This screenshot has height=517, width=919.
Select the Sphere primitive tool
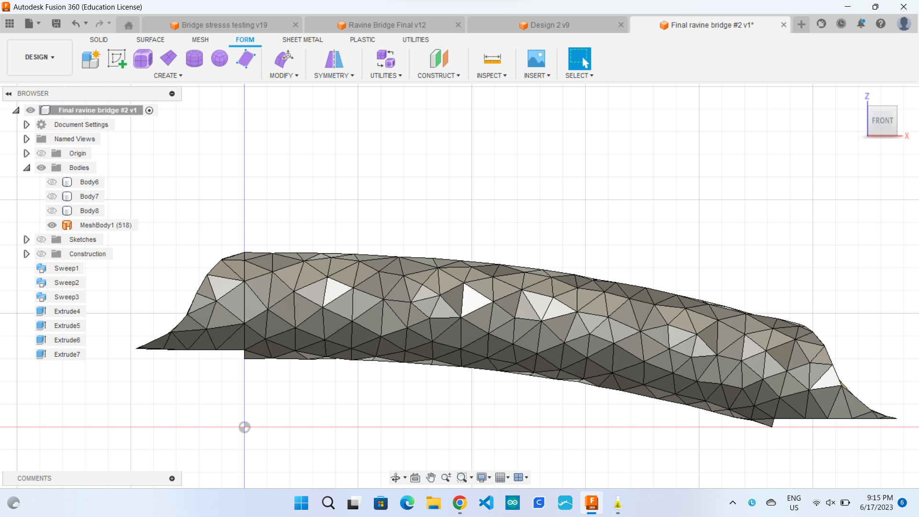[x=219, y=58]
